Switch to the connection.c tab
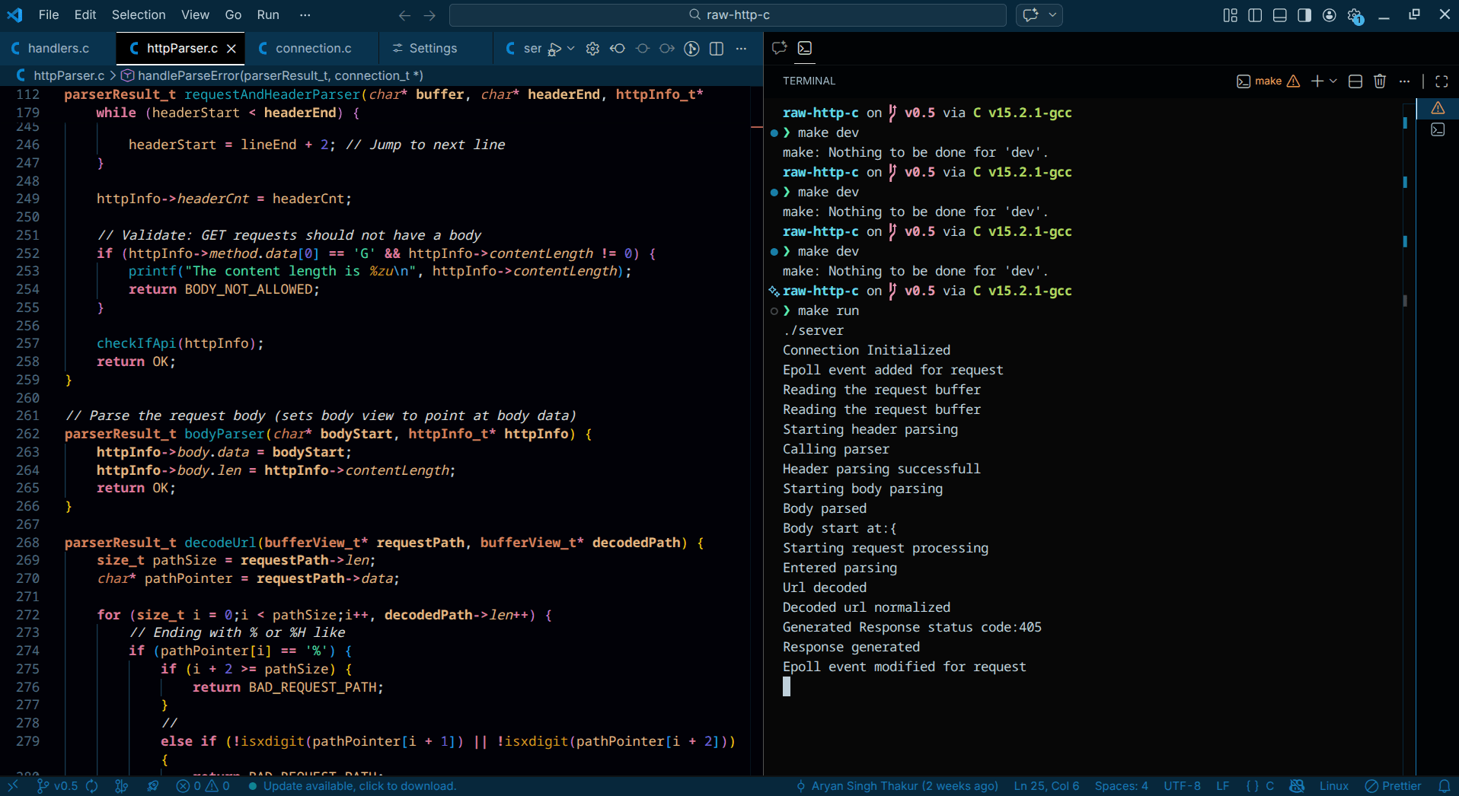 pyautogui.click(x=313, y=49)
